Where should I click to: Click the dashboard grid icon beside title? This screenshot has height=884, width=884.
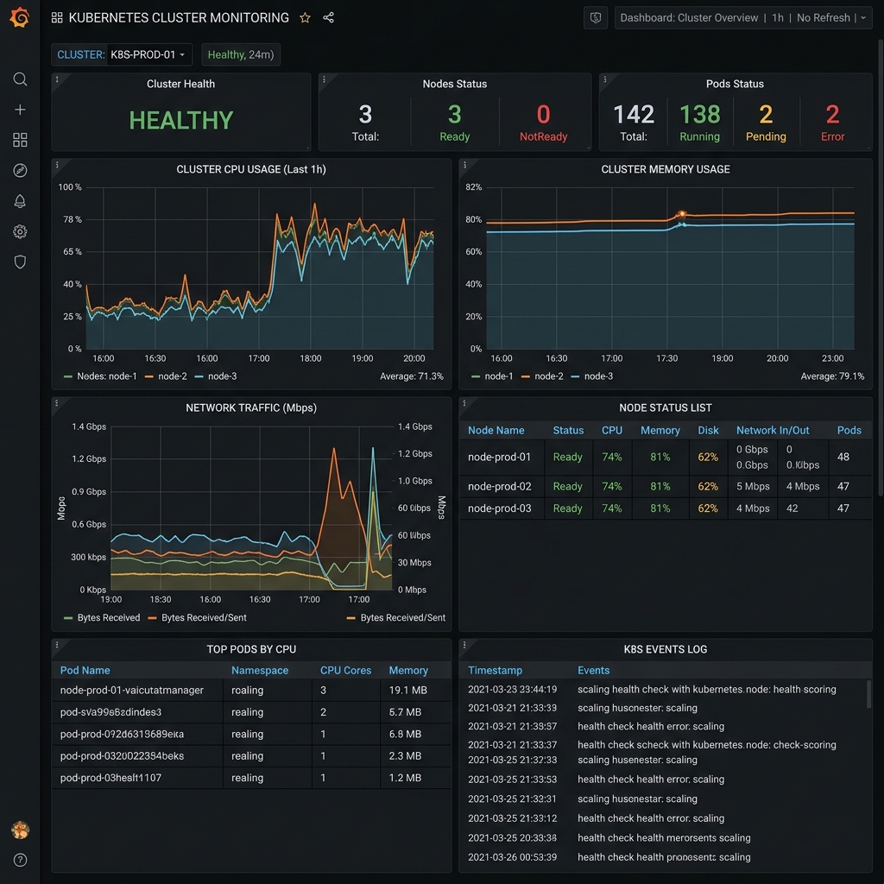coord(57,18)
